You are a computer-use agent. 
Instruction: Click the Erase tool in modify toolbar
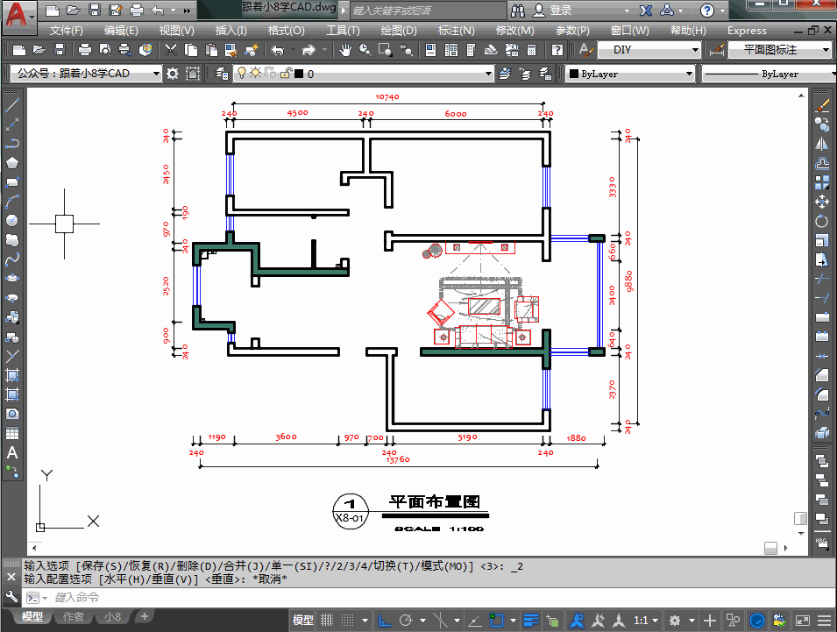pos(822,105)
